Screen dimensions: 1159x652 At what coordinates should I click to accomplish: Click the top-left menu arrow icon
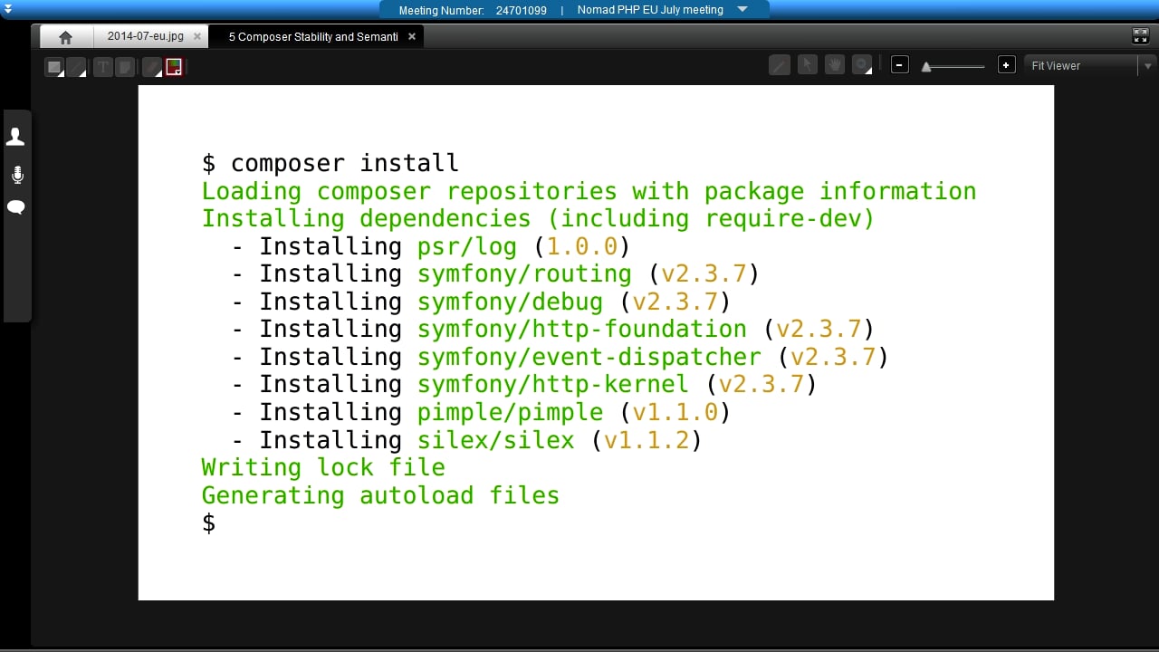(8, 9)
